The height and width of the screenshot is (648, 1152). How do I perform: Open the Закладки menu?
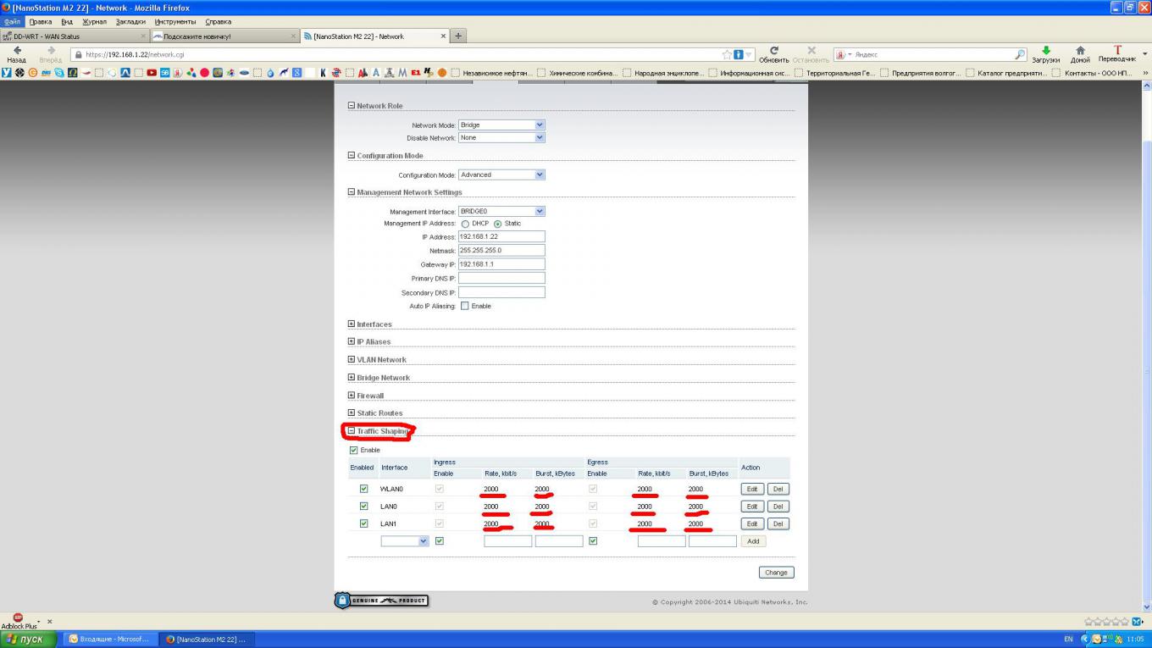coord(130,21)
